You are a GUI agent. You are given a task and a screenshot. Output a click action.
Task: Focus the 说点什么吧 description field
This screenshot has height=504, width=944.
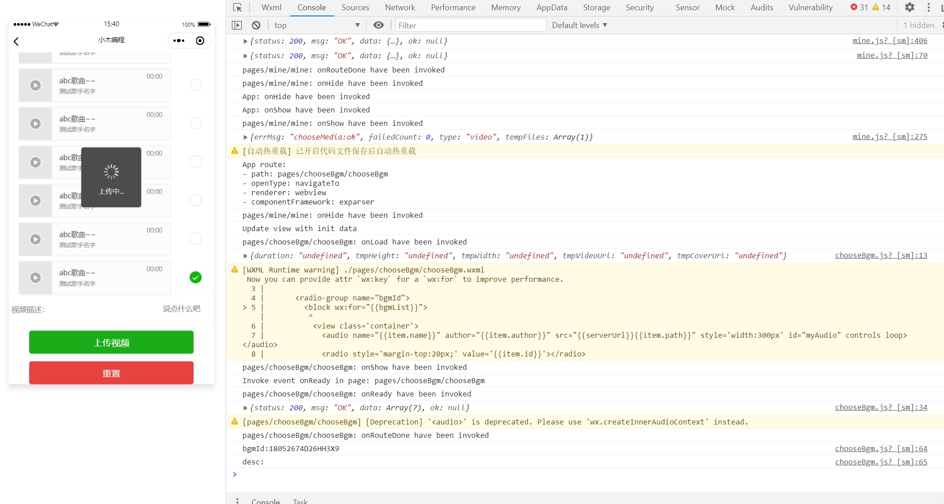tap(181, 309)
